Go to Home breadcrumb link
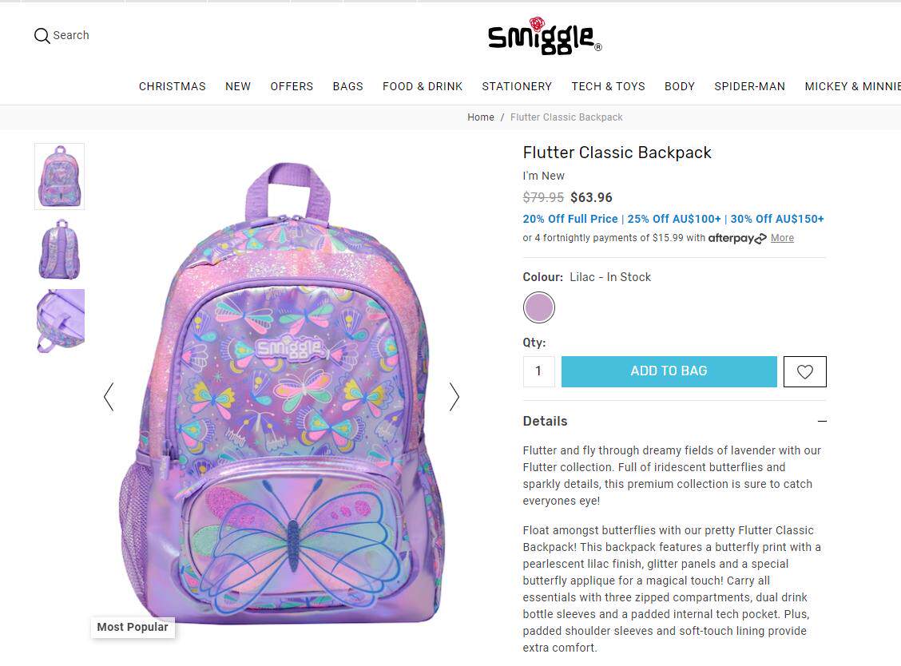Image resolution: width=901 pixels, height=666 pixels. (480, 117)
